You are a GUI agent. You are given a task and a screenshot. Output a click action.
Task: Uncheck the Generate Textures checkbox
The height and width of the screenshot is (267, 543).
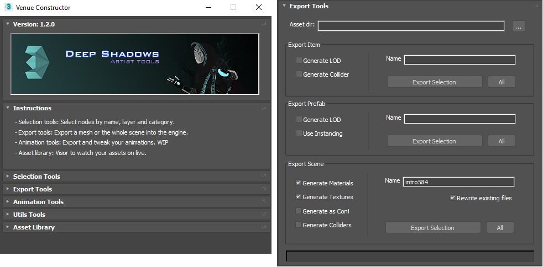299,196
